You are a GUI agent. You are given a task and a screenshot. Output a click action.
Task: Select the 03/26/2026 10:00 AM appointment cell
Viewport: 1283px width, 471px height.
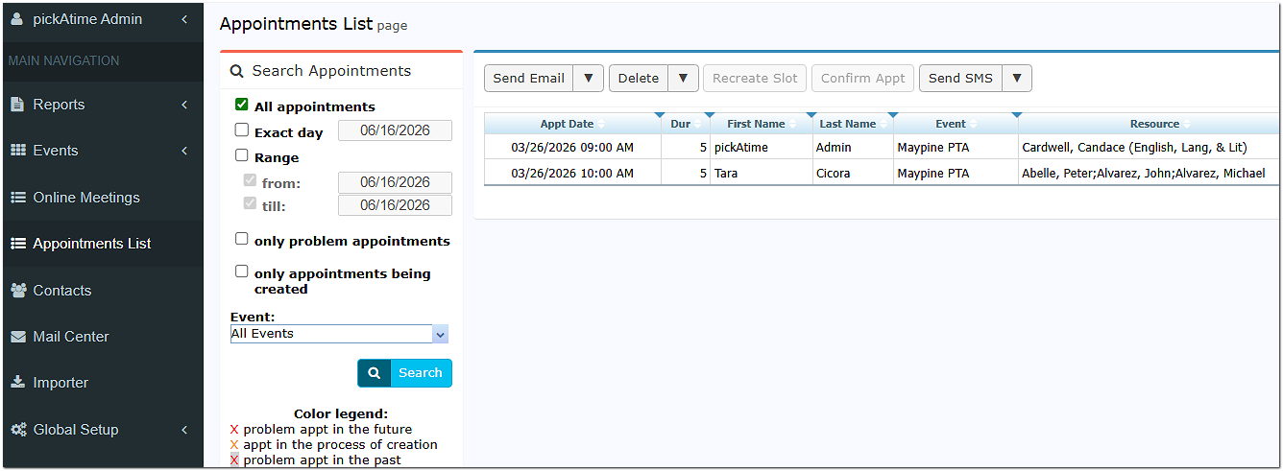click(572, 174)
